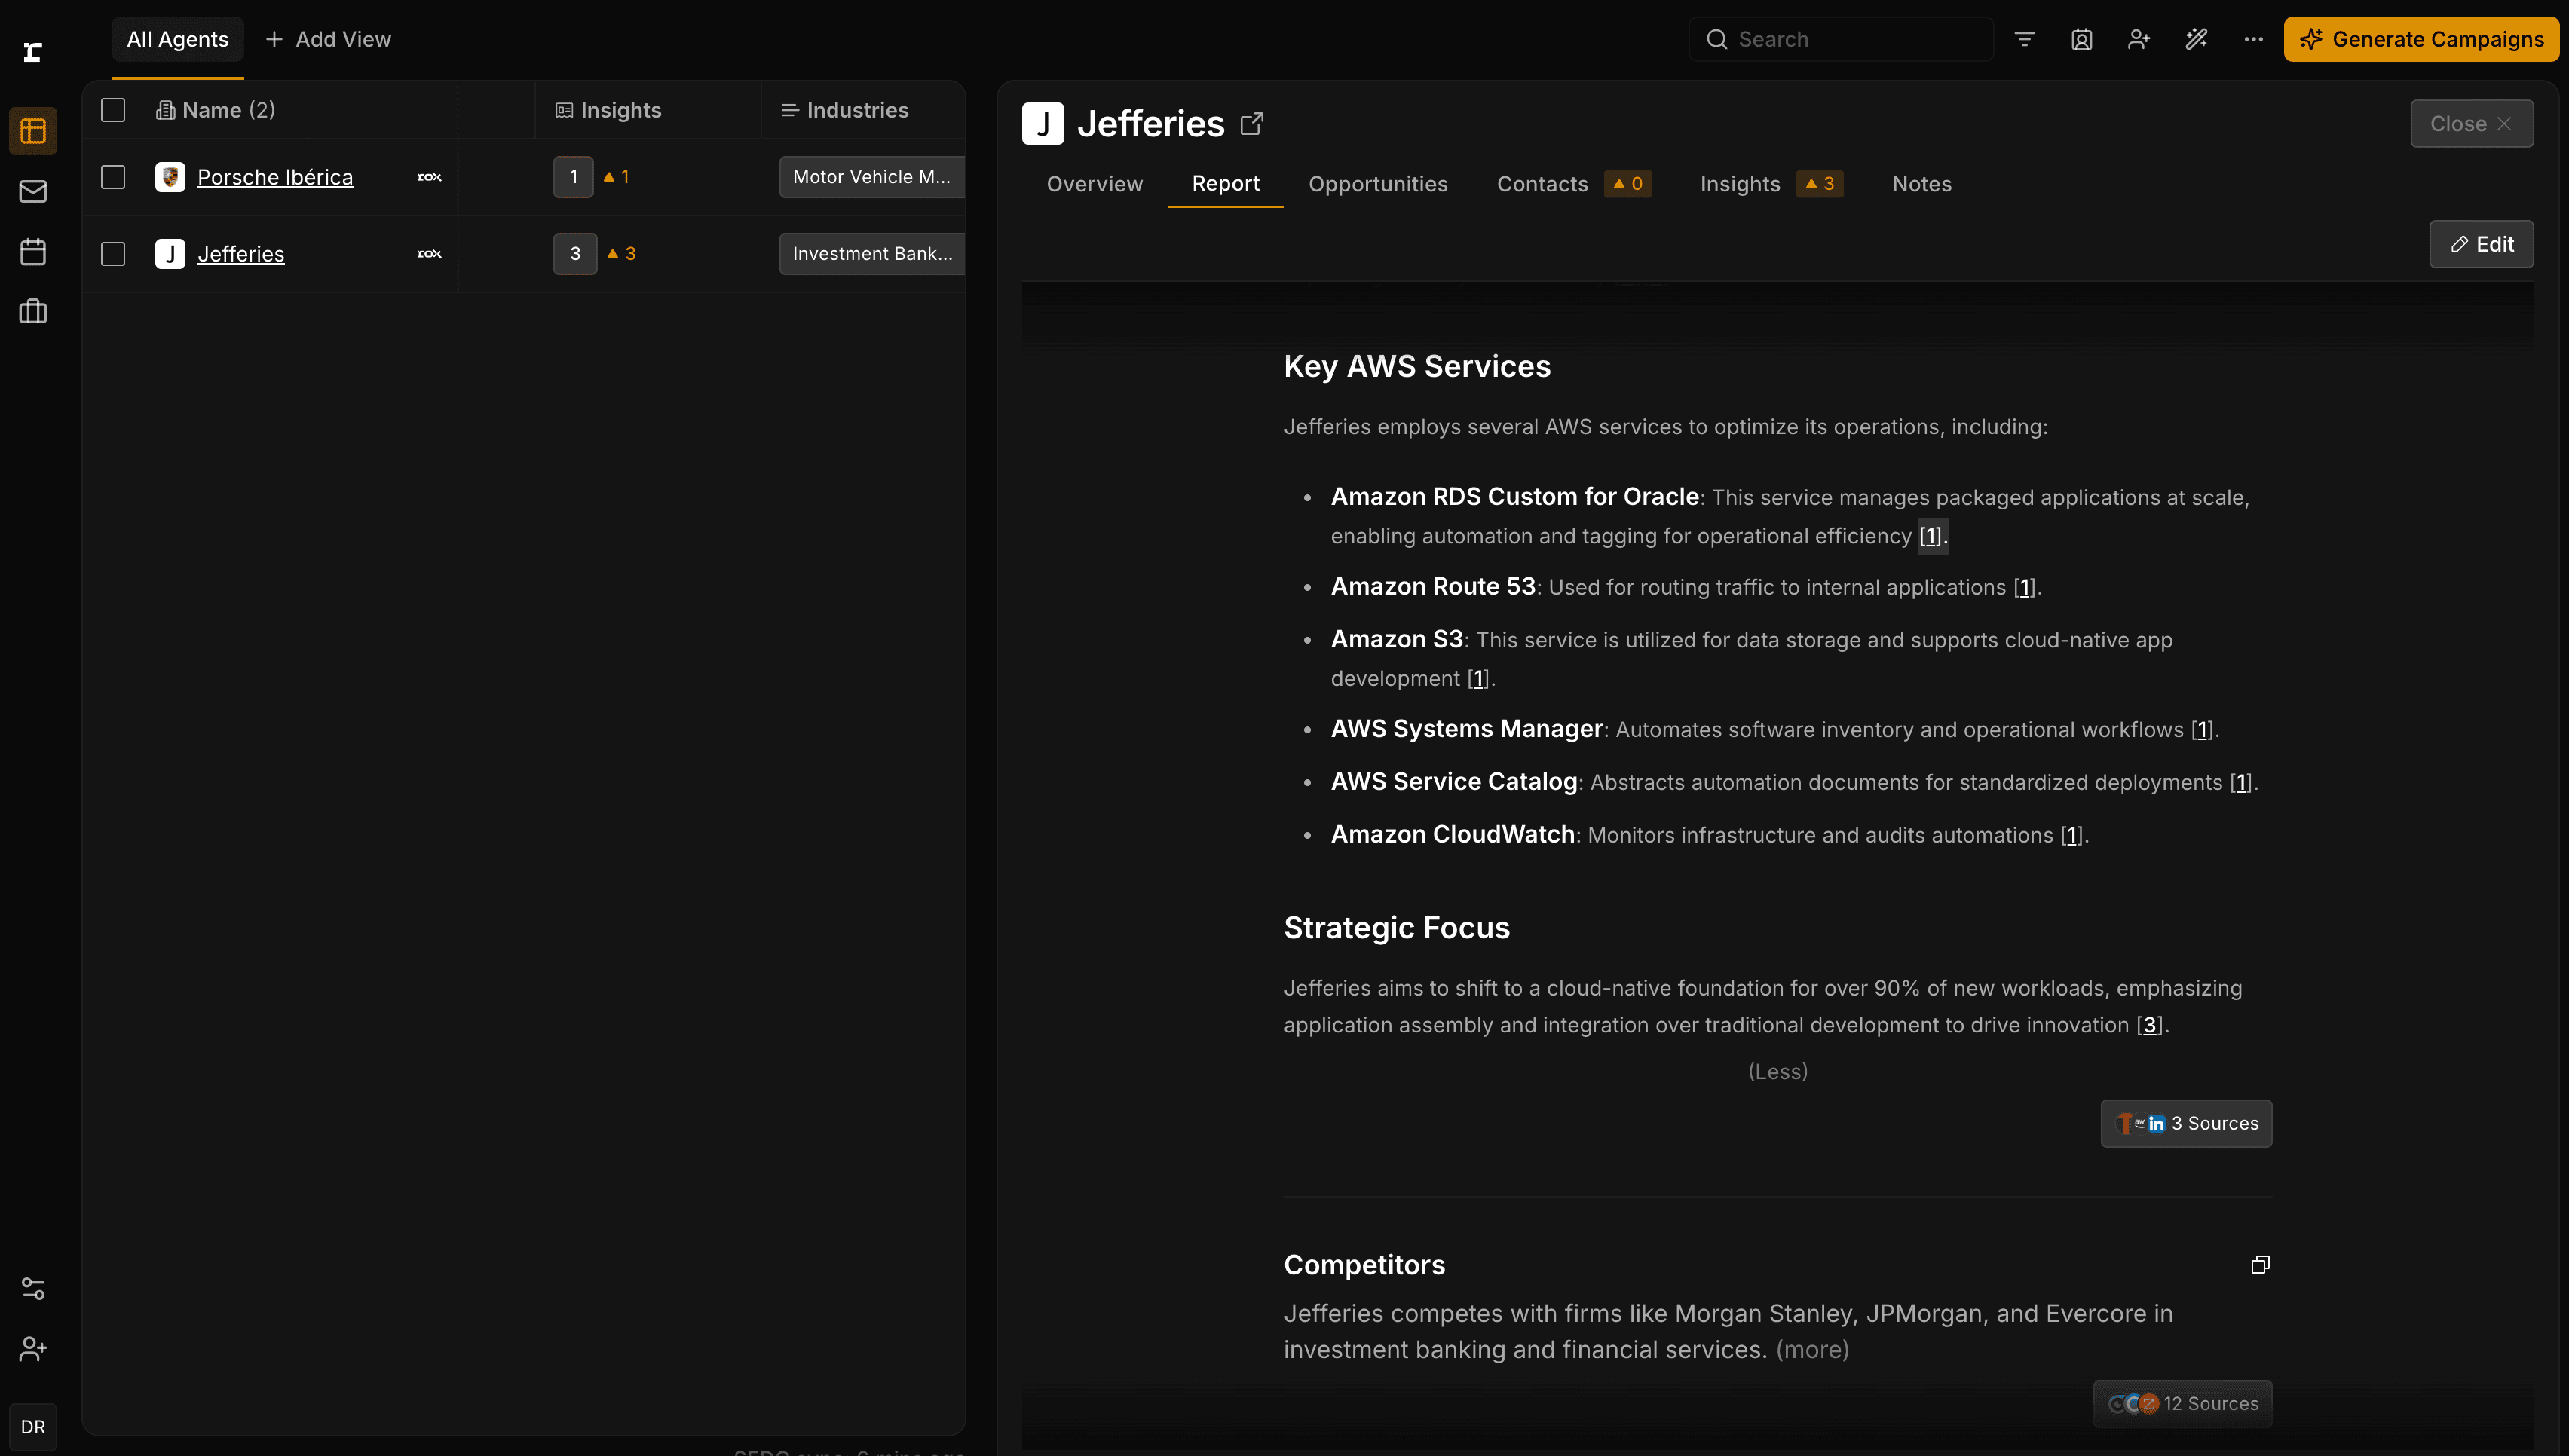Check the Porsche Ibérica row checkbox
Viewport: 2569px width, 1456px height.
click(113, 177)
